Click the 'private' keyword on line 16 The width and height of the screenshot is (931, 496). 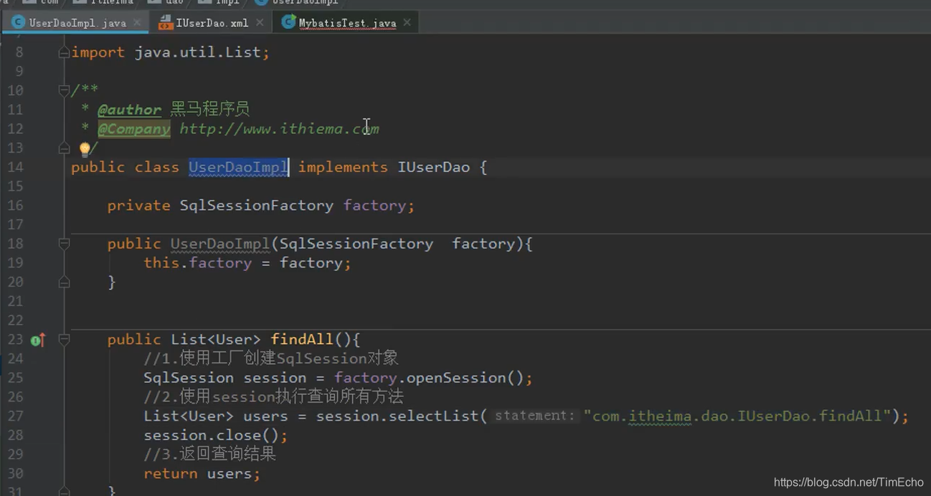point(138,206)
